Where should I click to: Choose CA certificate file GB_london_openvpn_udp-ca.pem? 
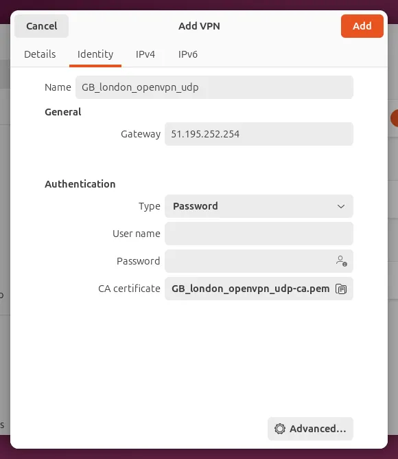pos(259,289)
